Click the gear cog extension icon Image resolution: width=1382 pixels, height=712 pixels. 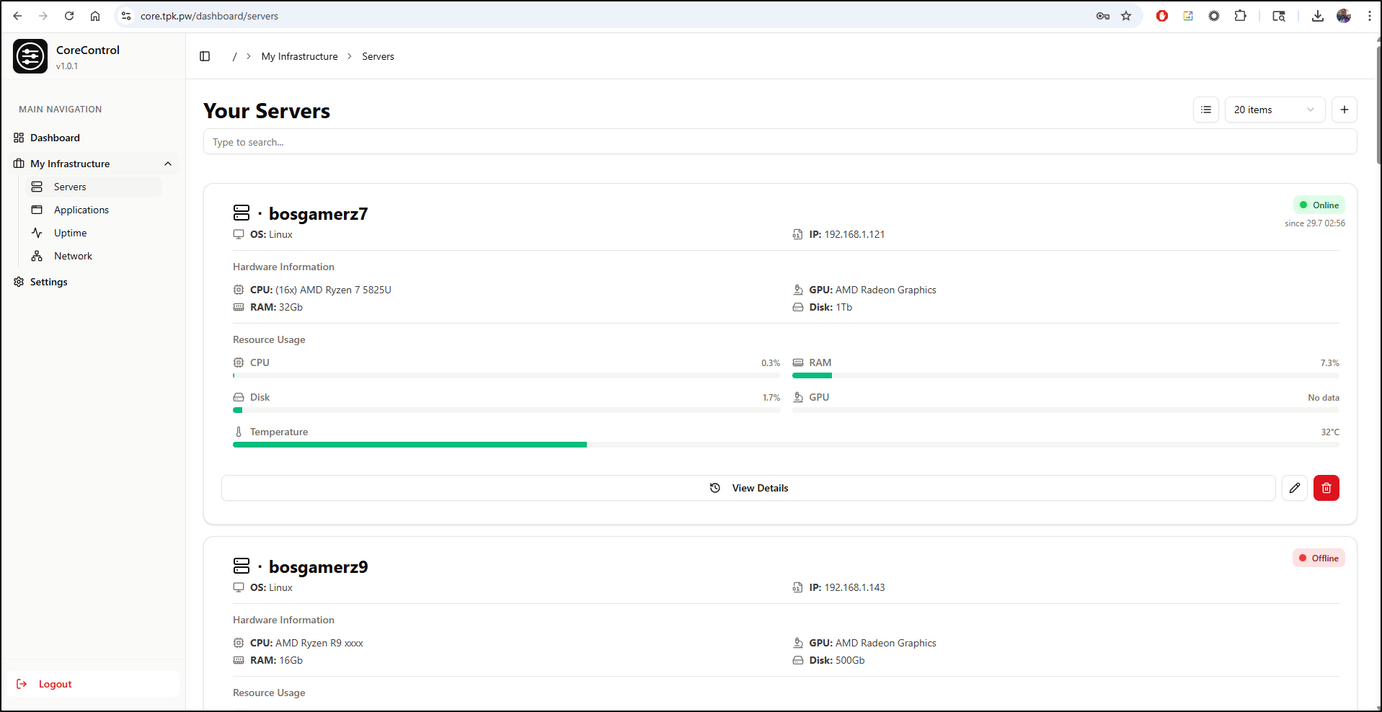click(x=1214, y=16)
